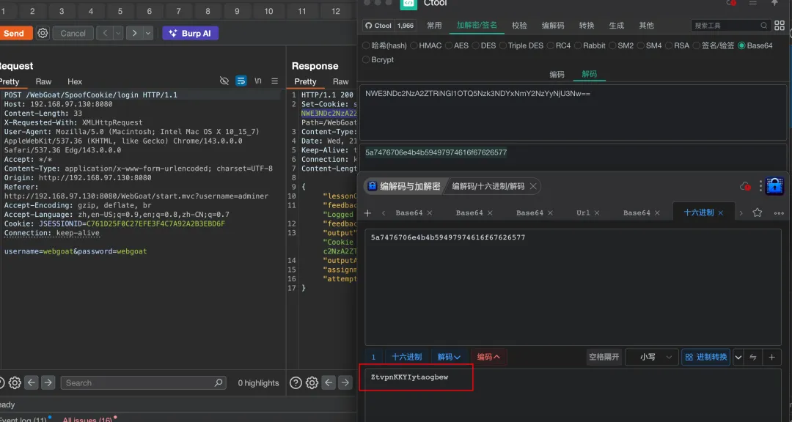The image size is (792, 422).
Task: Swap input and output with exchange icon
Action: coord(752,357)
